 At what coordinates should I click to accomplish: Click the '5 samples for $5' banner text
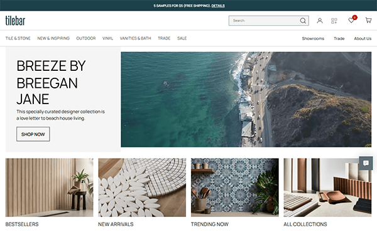tap(182, 6)
